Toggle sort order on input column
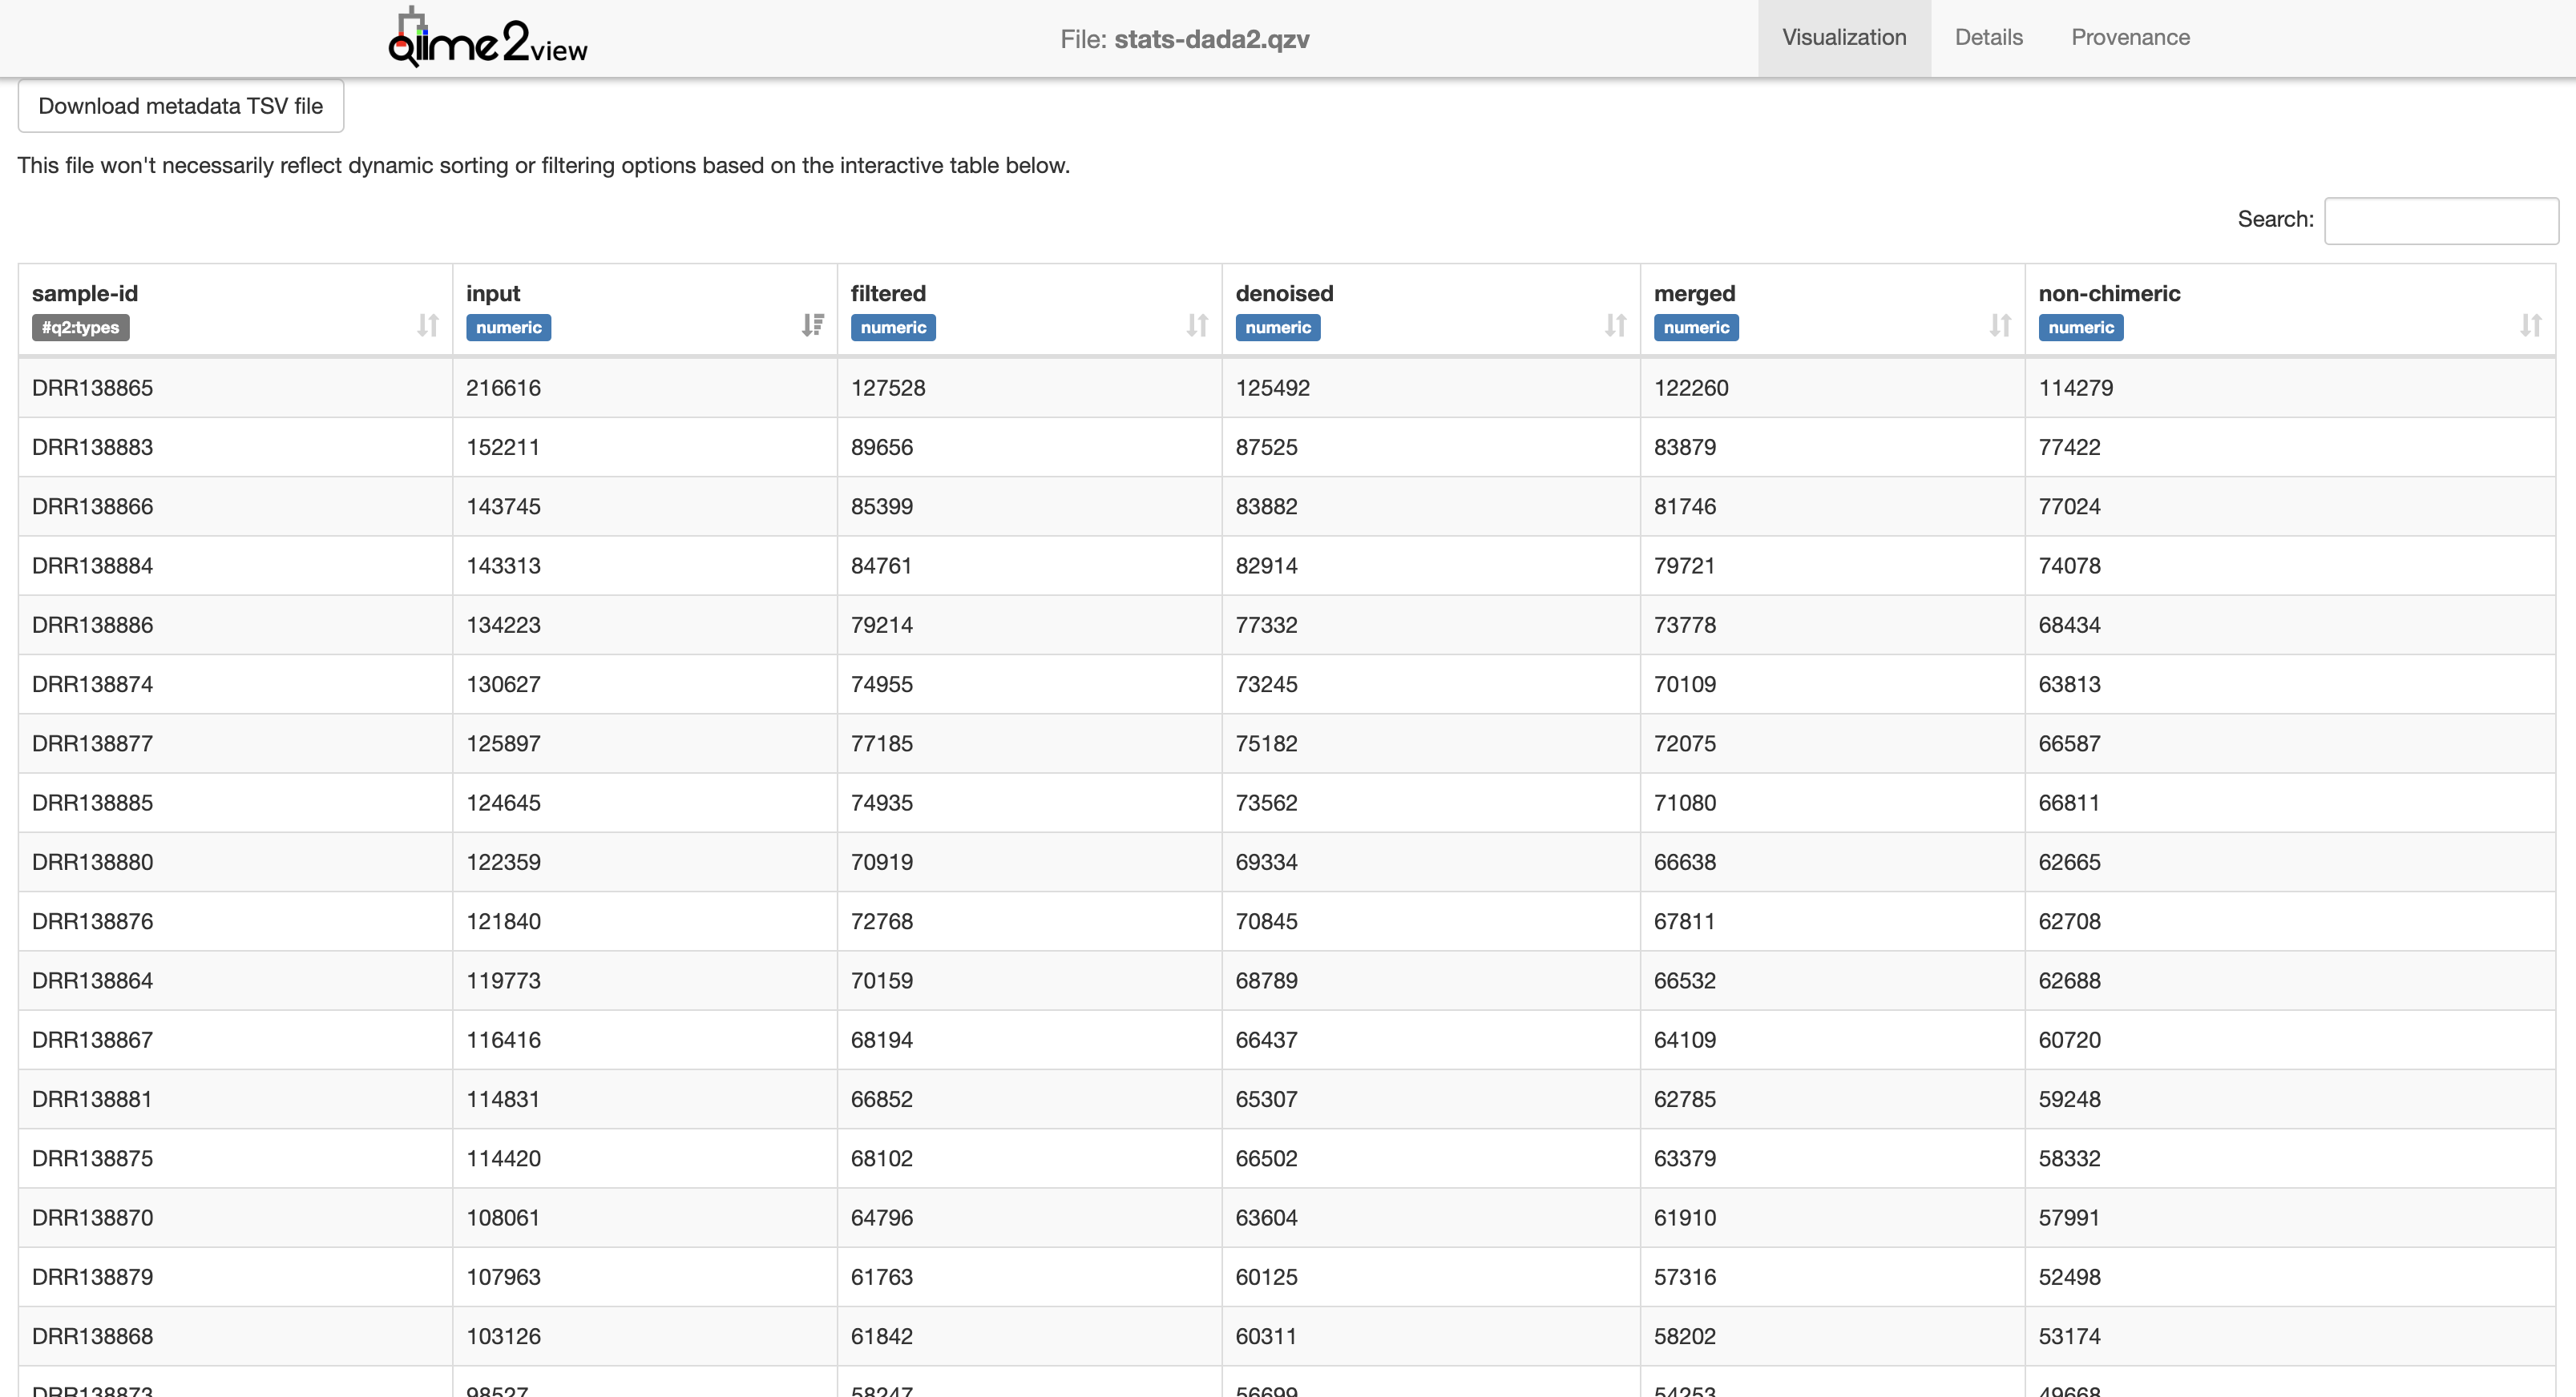2576x1397 pixels. tap(812, 324)
